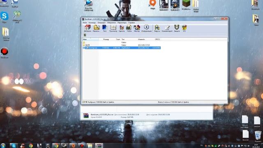263x148 pixels.
Task: Click the Skype icon in the taskbar
Action: click(x=14, y=146)
